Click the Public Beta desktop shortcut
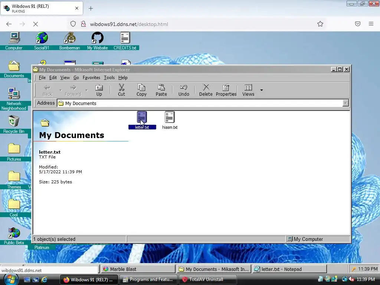The image size is (380, 285). coord(14,236)
